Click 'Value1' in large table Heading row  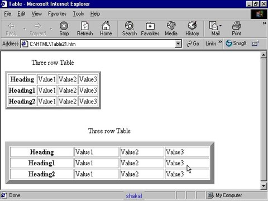[97, 152]
